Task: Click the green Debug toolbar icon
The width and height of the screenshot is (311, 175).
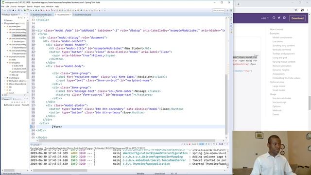Action: tap(25, 10)
